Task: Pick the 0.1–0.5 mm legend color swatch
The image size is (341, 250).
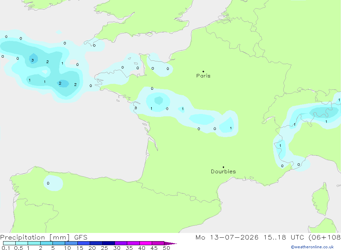Action: 9,243
